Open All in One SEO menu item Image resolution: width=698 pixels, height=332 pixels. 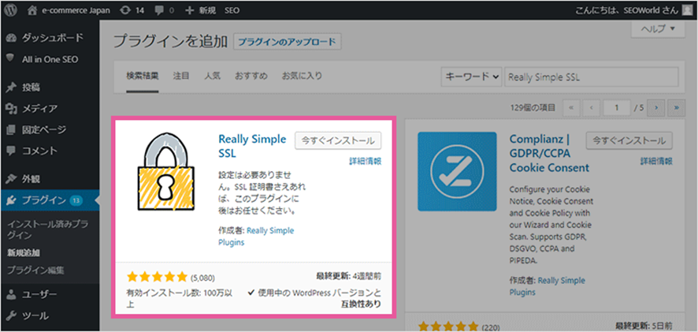coord(50,59)
